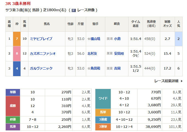This screenshot has width=187, height=132.
Task: Click trainer 安田翔 link
Action: [119, 54]
